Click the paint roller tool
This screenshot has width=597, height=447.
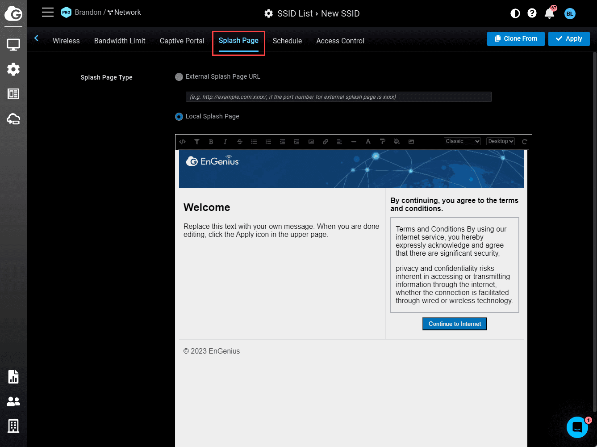[x=383, y=142]
